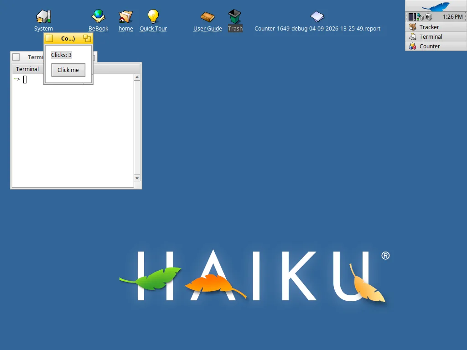Click the Haiku leaf Deskbar menu

point(436,6)
